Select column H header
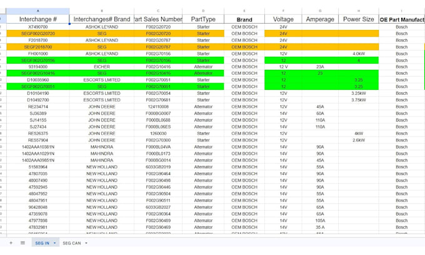The width and height of the screenshot is (425, 255). pyautogui.click(x=359, y=11)
